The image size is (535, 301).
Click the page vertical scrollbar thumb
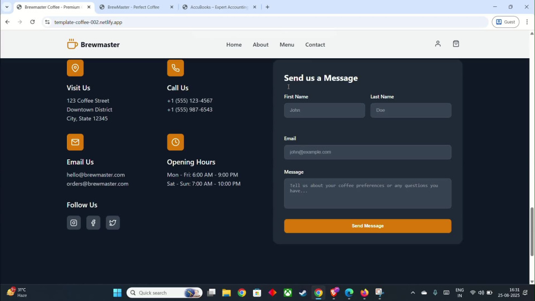point(532,232)
